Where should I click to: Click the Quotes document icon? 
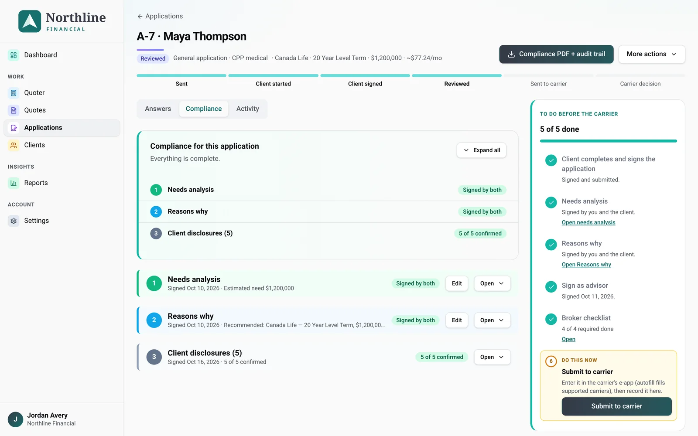[x=14, y=110]
